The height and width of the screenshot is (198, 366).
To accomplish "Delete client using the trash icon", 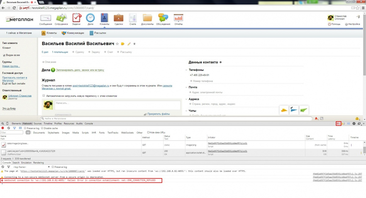I will coord(135,44).
